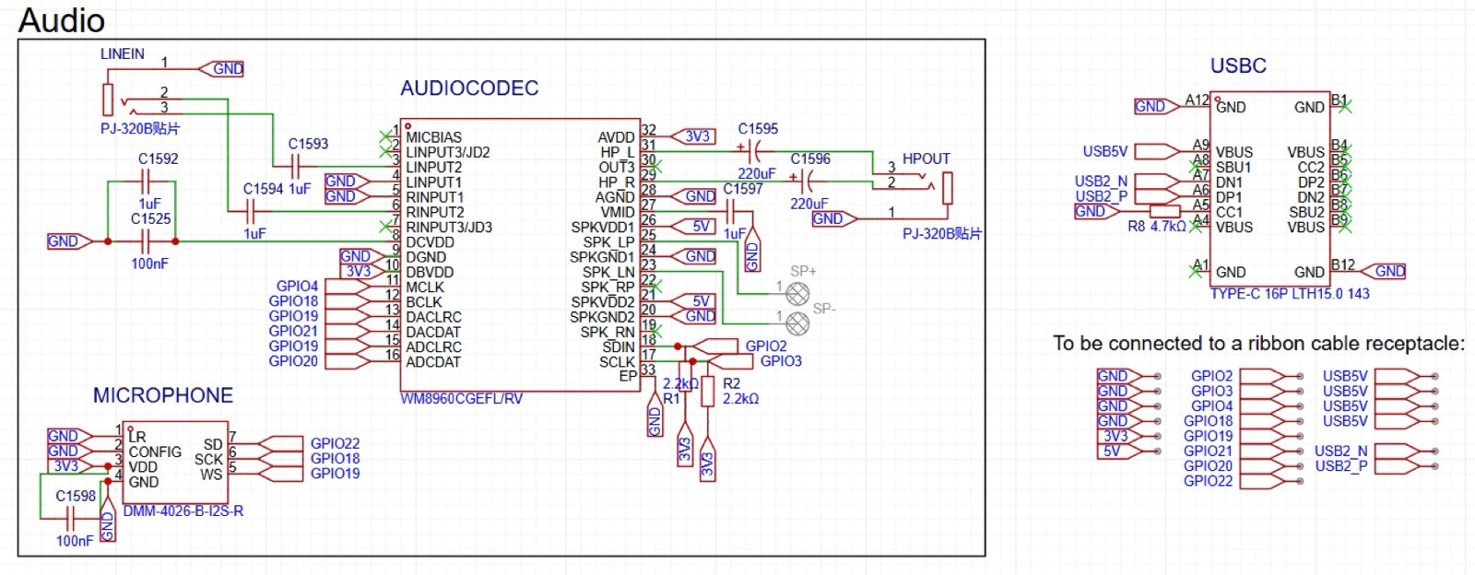Click the ADCLRC pin name
Screen dimensions: 1475x575
tap(433, 347)
